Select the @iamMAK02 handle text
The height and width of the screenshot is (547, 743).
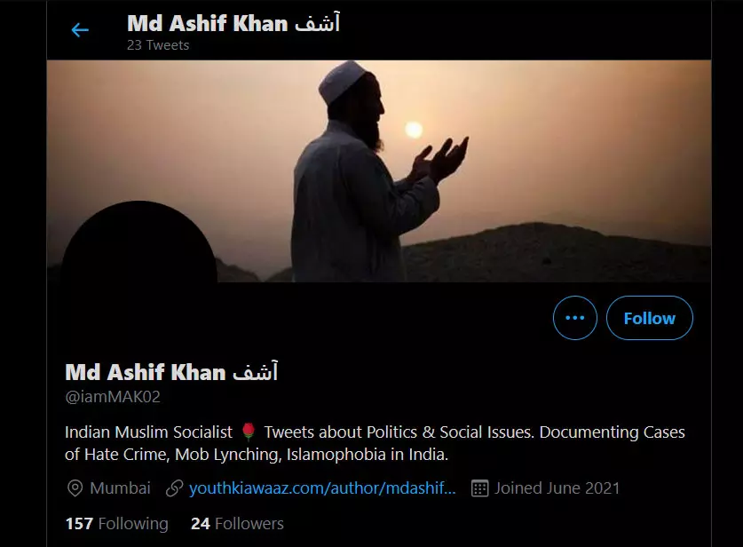coord(113,396)
